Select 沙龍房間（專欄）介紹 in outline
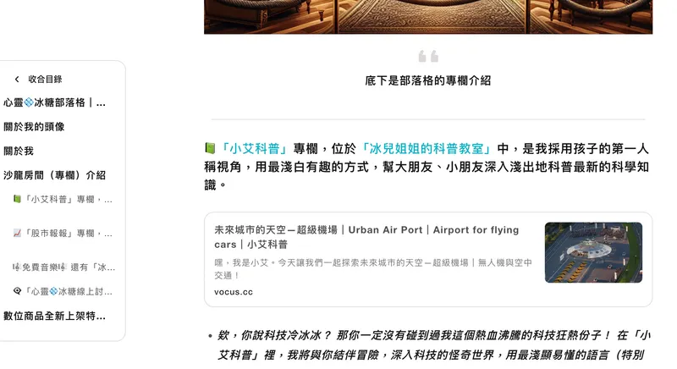This screenshot has height=369, width=677. click(54, 175)
